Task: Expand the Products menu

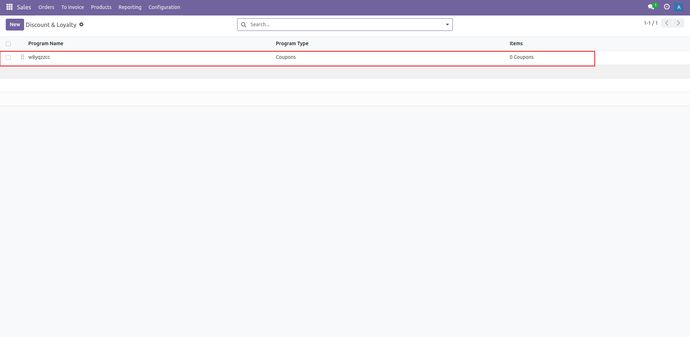Action: click(101, 7)
